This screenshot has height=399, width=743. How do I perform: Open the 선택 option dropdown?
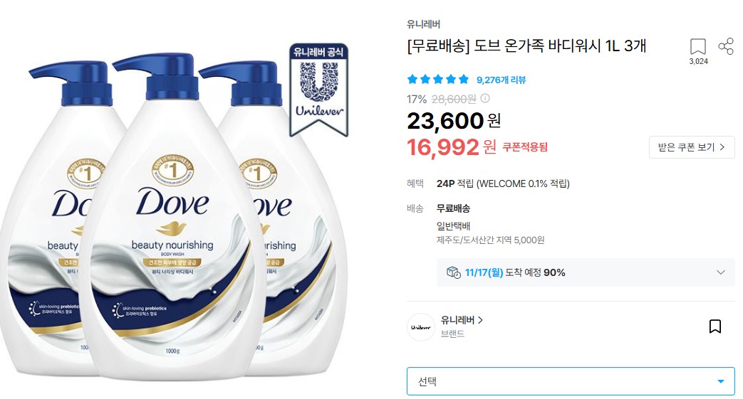(571, 381)
